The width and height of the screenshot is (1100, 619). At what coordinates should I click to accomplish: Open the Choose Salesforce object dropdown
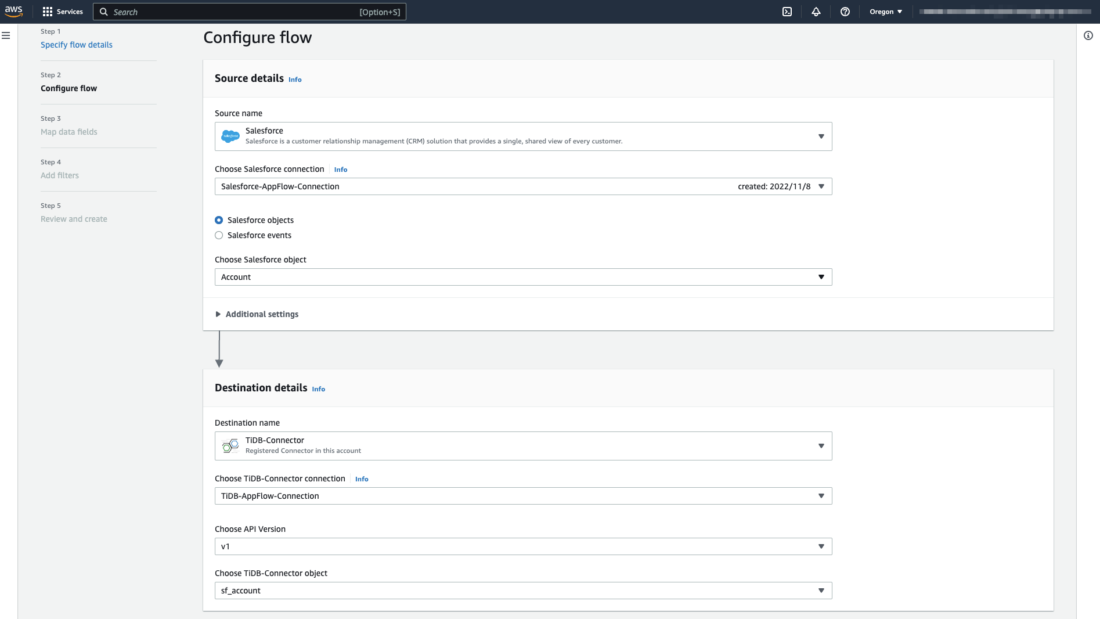[522, 277]
